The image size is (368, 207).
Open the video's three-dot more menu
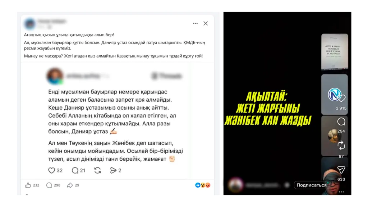point(341,192)
